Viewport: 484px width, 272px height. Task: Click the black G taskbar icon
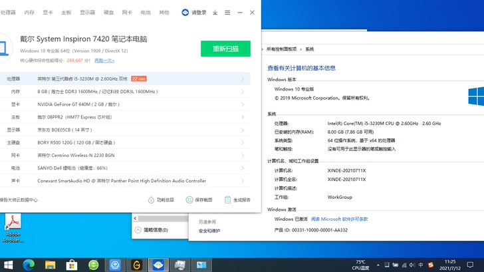pyautogui.click(x=136, y=265)
